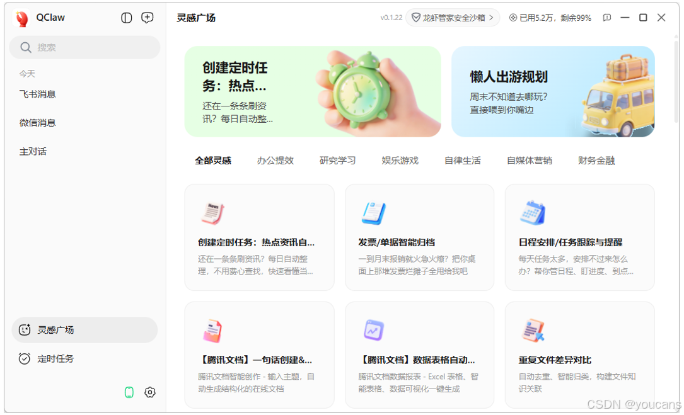Screen dimensions: 684x415
Task: Open the 懒人出游规划 blue banner
Action: [553, 91]
